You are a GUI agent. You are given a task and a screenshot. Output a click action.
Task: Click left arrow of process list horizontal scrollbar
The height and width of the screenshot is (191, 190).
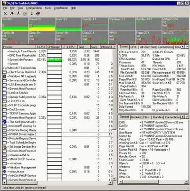[4, 183]
